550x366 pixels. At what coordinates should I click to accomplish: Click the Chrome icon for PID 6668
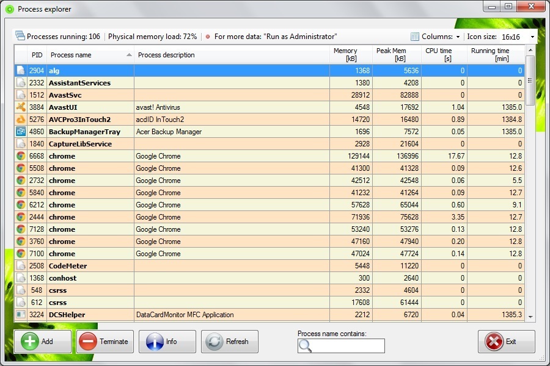[21, 156]
